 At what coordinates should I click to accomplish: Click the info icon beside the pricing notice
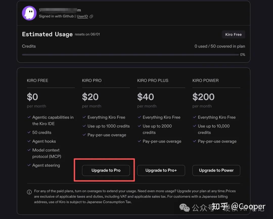click(29, 192)
